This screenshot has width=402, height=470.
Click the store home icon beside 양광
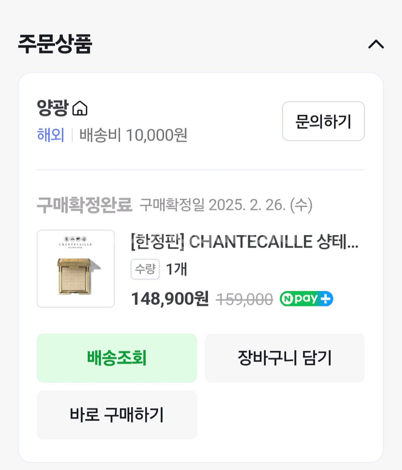point(80,109)
